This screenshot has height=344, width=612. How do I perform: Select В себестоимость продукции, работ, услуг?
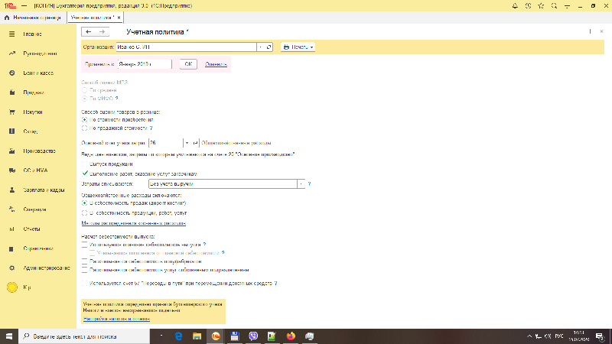pyautogui.click(x=84, y=213)
